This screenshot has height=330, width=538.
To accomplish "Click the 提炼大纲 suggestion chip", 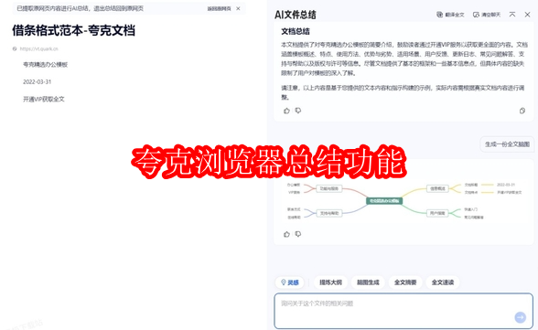I will [330, 282].
